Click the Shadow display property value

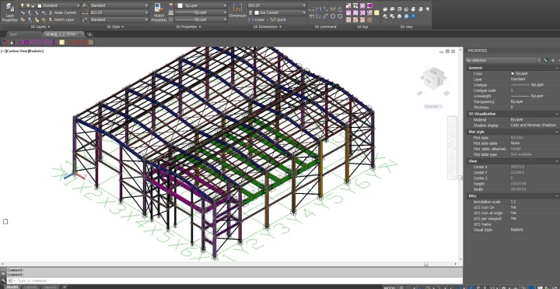click(534, 125)
